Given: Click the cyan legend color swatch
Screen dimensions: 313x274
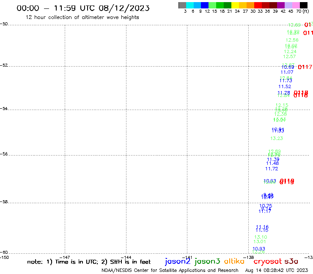Looking at the screenshot, I should (190, 5).
